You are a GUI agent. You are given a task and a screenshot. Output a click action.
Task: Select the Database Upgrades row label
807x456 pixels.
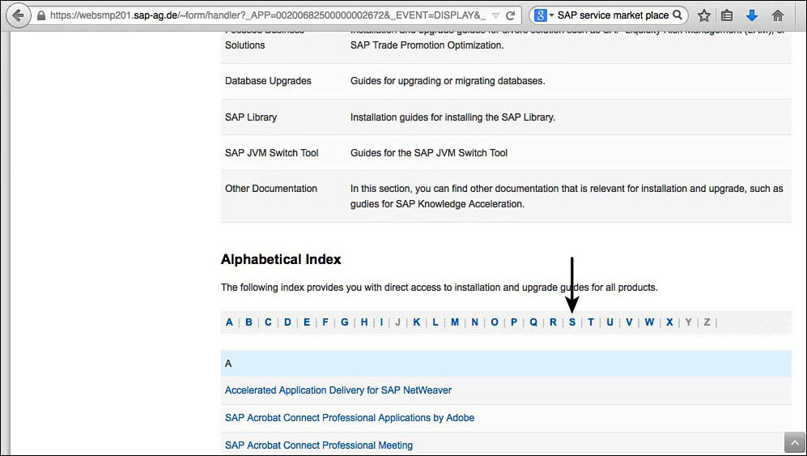click(x=268, y=81)
